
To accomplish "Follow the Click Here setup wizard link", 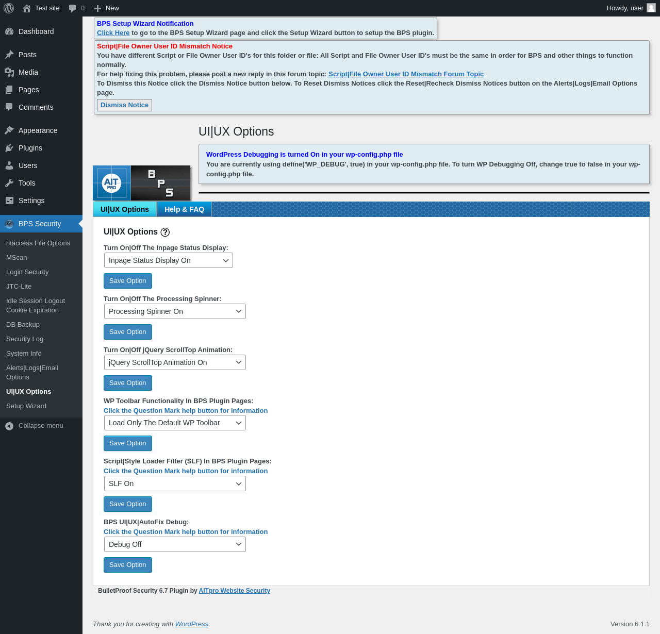I will (x=113, y=33).
